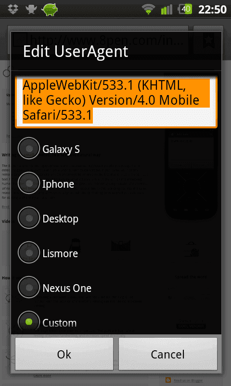Pick the Nexus One radio option
231x386 pixels.
(29, 287)
